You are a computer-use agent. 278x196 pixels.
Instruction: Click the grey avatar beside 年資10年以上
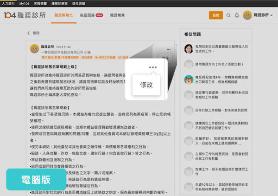coord(189,187)
